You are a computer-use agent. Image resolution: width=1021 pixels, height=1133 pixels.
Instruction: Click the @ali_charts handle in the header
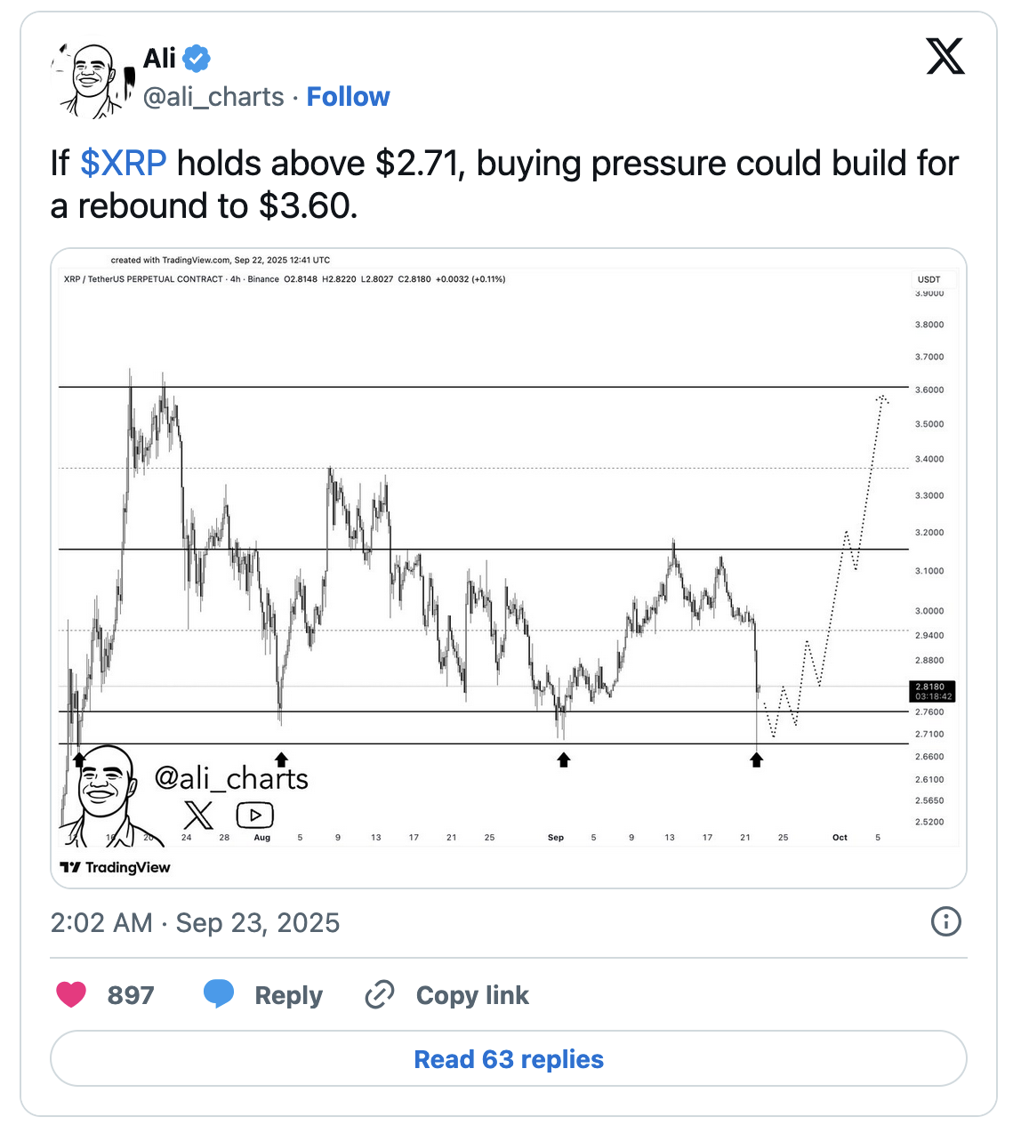213,96
